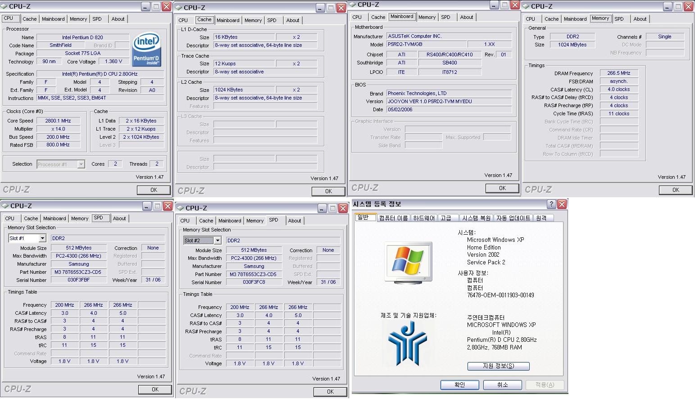Open Memory tab in the ASUSTeK Mainboard window
This screenshot has height=399, width=695.
click(x=427, y=17)
